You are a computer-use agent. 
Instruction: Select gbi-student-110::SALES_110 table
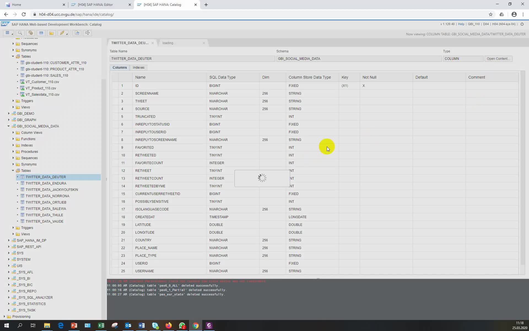(x=47, y=75)
